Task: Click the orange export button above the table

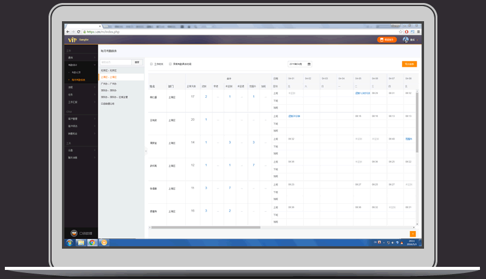Action: coord(409,64)
